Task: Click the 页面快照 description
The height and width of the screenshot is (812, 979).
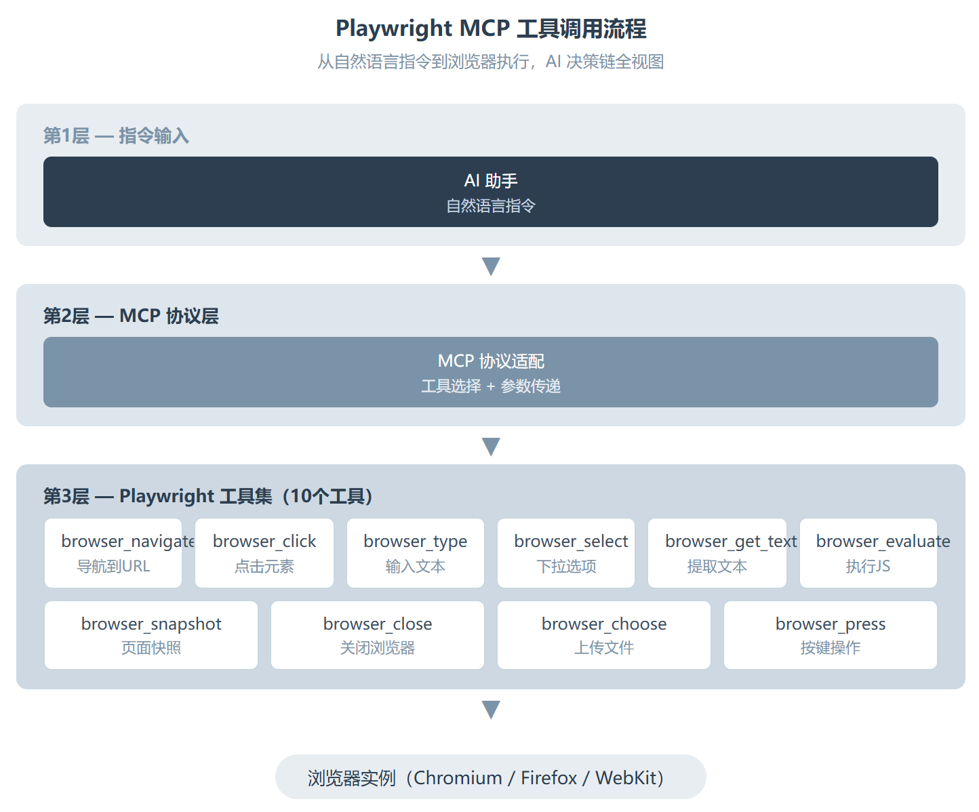Action: tap(151, 647)
